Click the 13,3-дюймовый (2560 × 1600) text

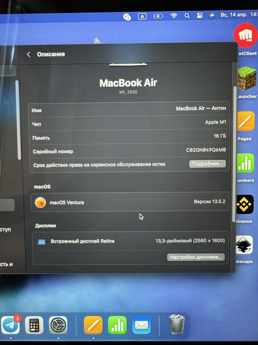coord(190,241)
